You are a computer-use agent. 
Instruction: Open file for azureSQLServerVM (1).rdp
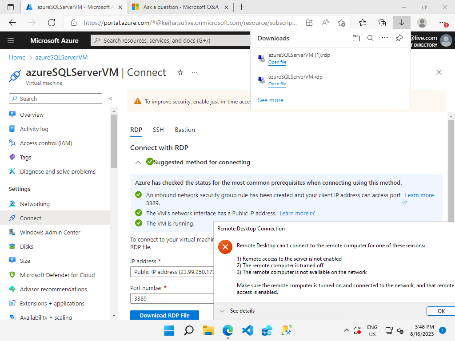(x=277, y=62)
